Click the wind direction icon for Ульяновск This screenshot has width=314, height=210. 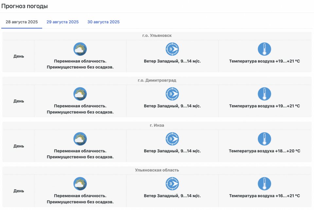pos(172,49)
